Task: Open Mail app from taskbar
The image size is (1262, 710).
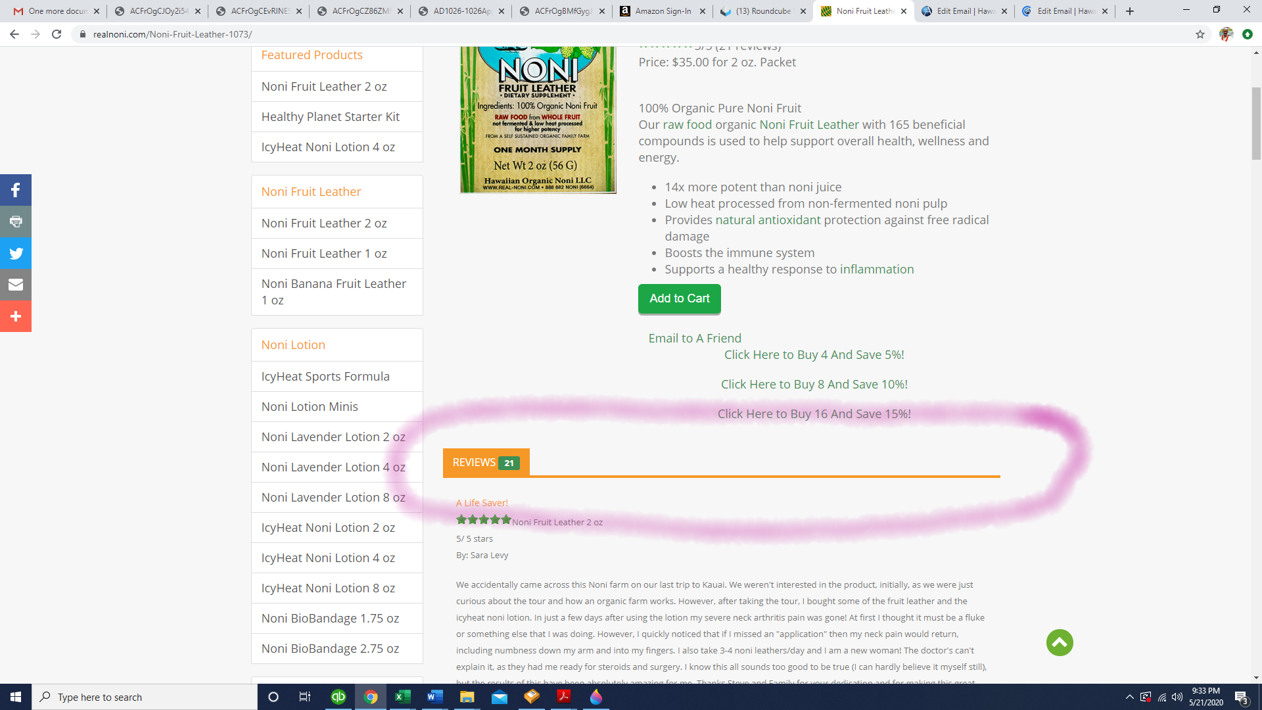Action: click(500, 697)
